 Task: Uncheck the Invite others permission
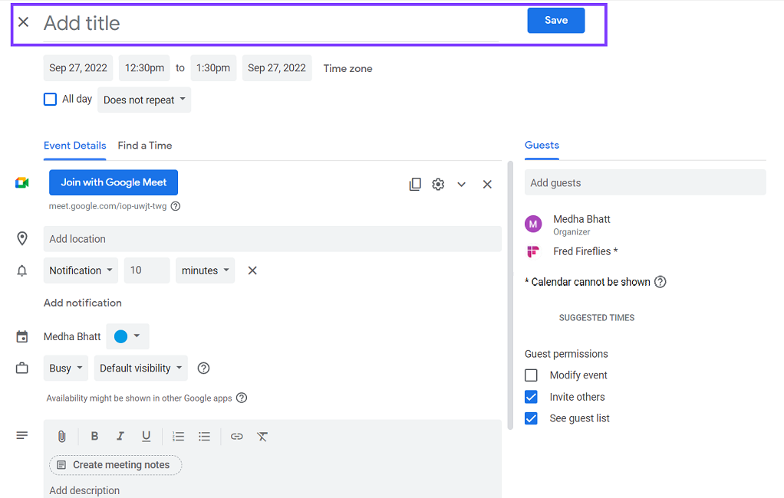tap(531, 396)
